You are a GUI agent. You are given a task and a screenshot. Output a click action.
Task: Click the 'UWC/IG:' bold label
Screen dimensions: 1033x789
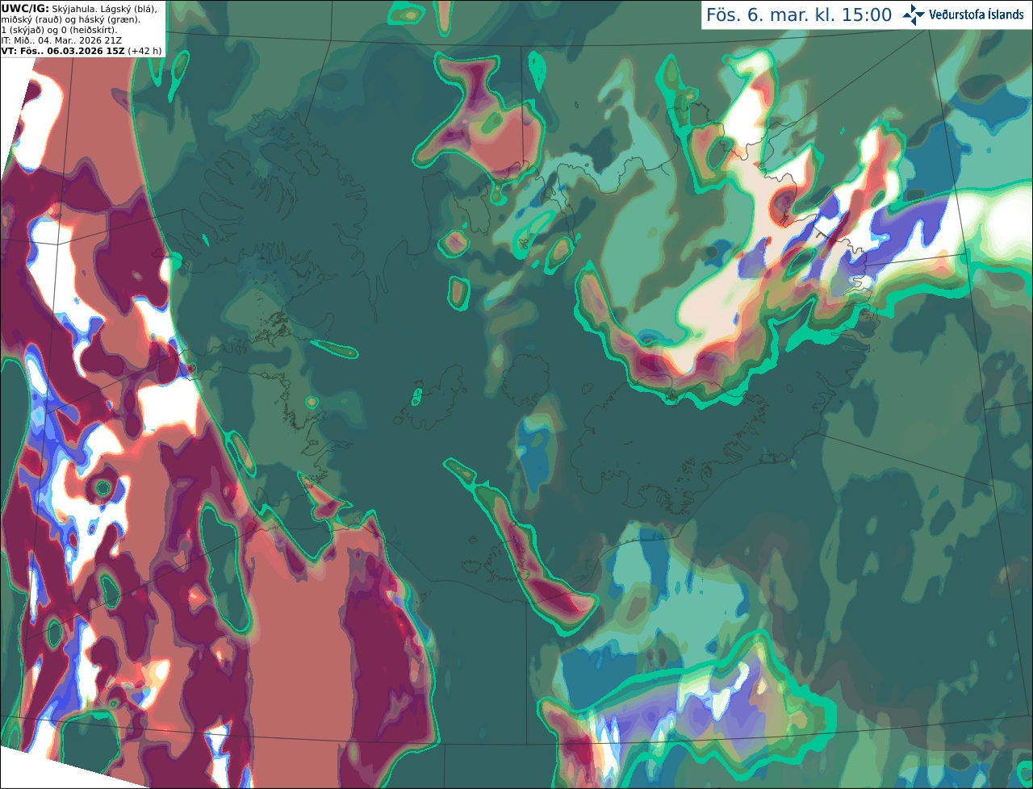(x=25, y=9)
